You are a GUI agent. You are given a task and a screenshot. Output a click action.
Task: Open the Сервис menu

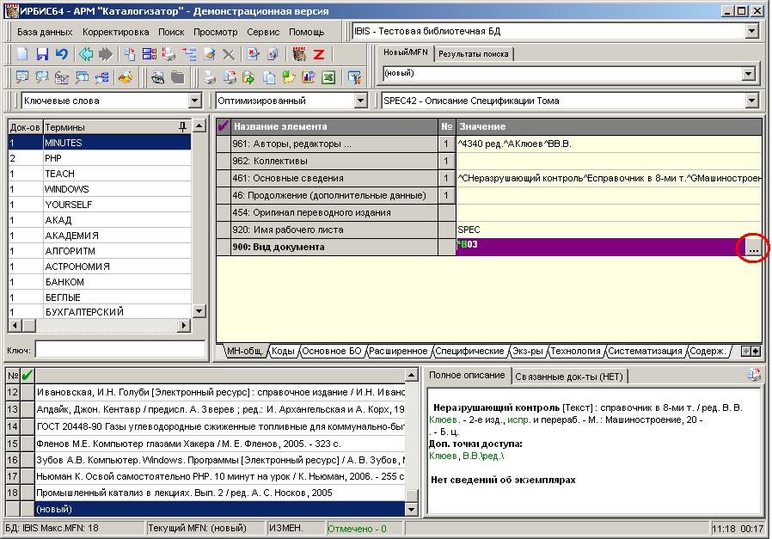pos(263,32)
